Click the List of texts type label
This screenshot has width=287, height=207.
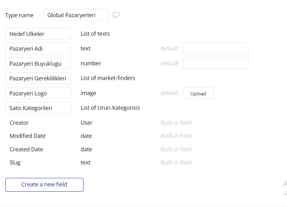click(x=95, y=34)
